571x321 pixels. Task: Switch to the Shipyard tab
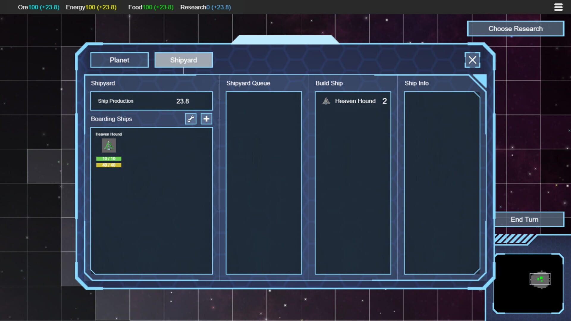coord(183,60)
